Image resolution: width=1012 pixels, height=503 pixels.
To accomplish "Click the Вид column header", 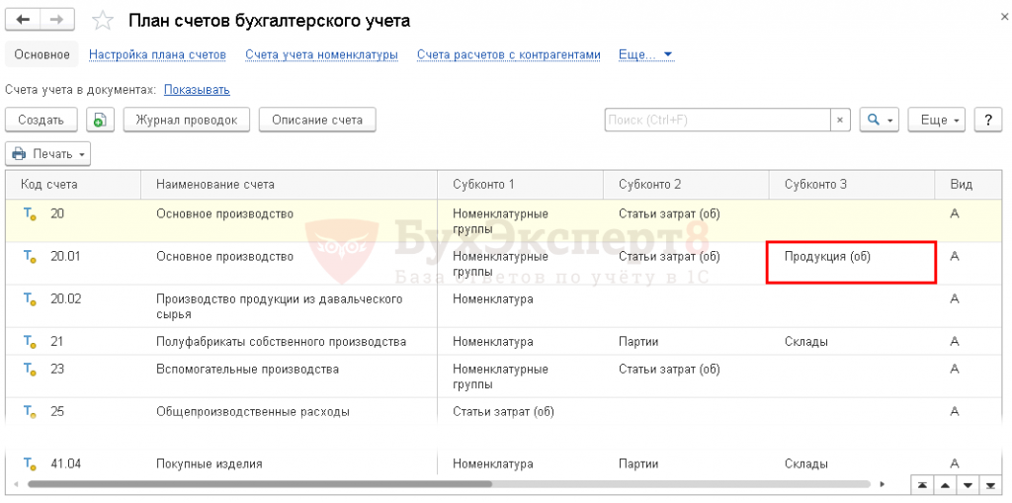I will click(969, 185).
